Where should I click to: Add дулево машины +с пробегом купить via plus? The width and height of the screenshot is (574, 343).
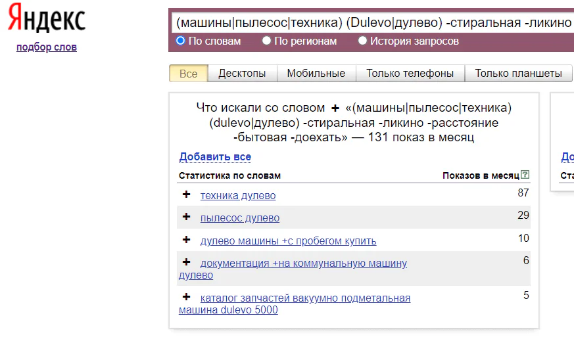186,240
